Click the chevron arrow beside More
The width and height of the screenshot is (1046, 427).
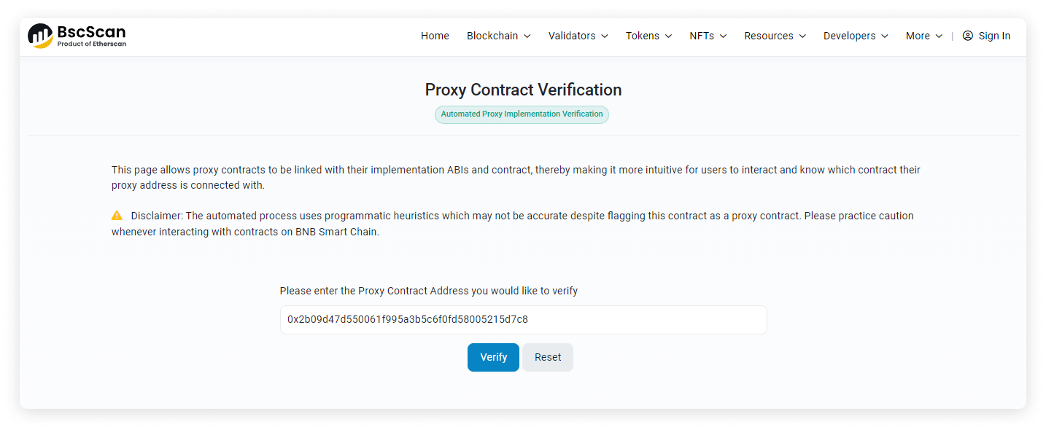tap(939, 36)
